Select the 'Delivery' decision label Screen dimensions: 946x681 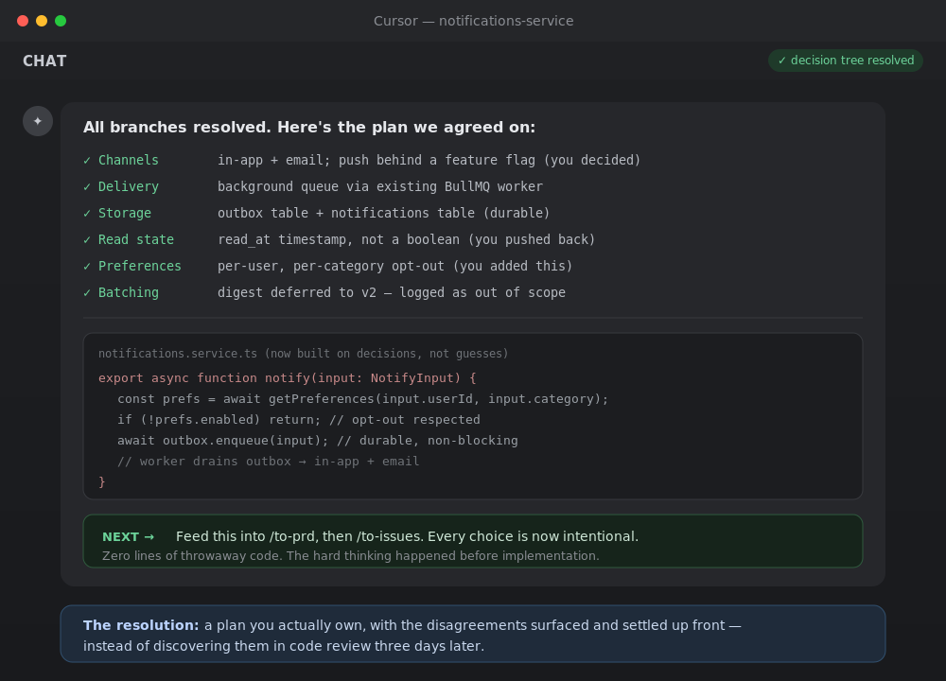click(x=129, y=186)
